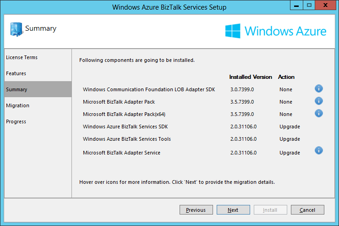This screenshot has height=226, width=339.
Task: Click the Summary building icon in header
Action: point(16,29)
